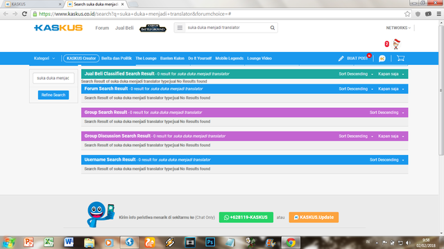Select the KASKUS Creator menu item
This screenshot has height=249, width=444.
81,58
